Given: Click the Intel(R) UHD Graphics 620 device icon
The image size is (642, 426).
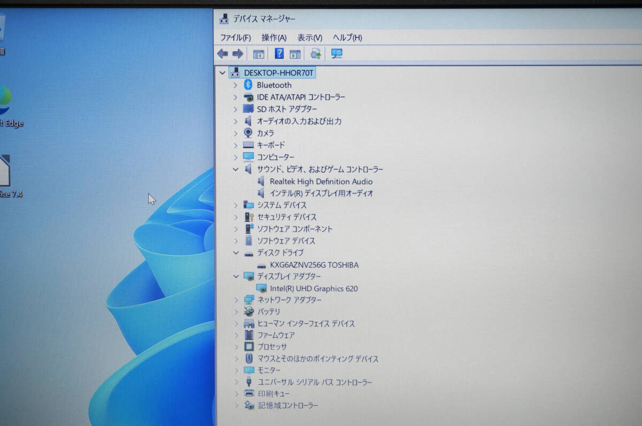Looking at the screenshot, I should pyautogui.click(x=261, y=288).
